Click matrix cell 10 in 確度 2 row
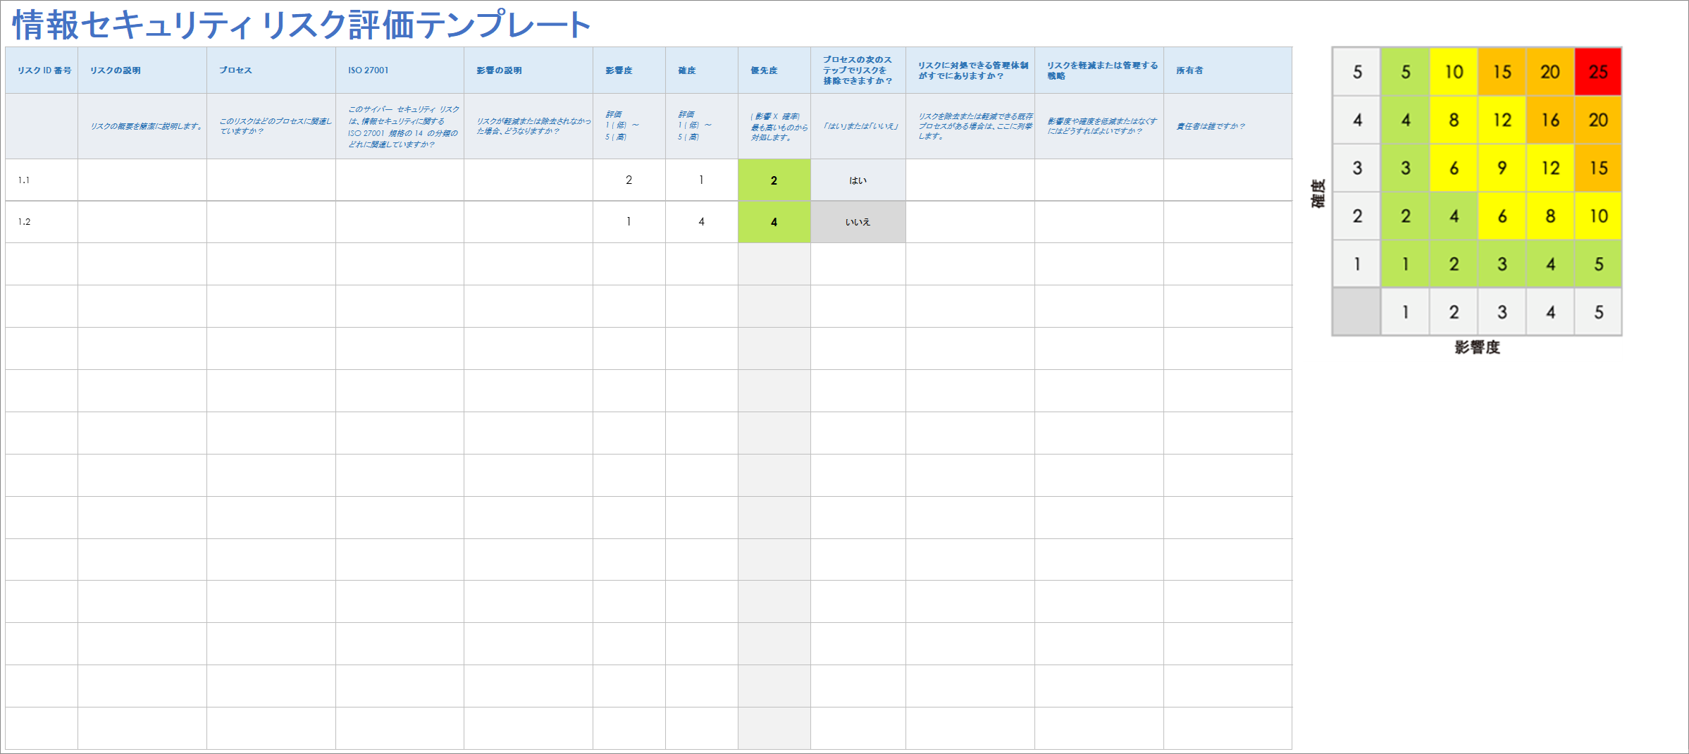 point(1598,216)
